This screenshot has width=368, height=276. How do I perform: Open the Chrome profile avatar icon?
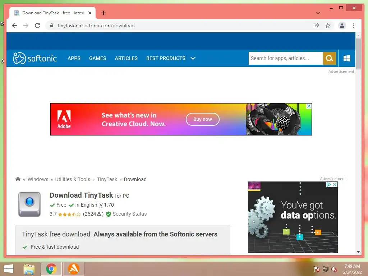tap(342, 26)
